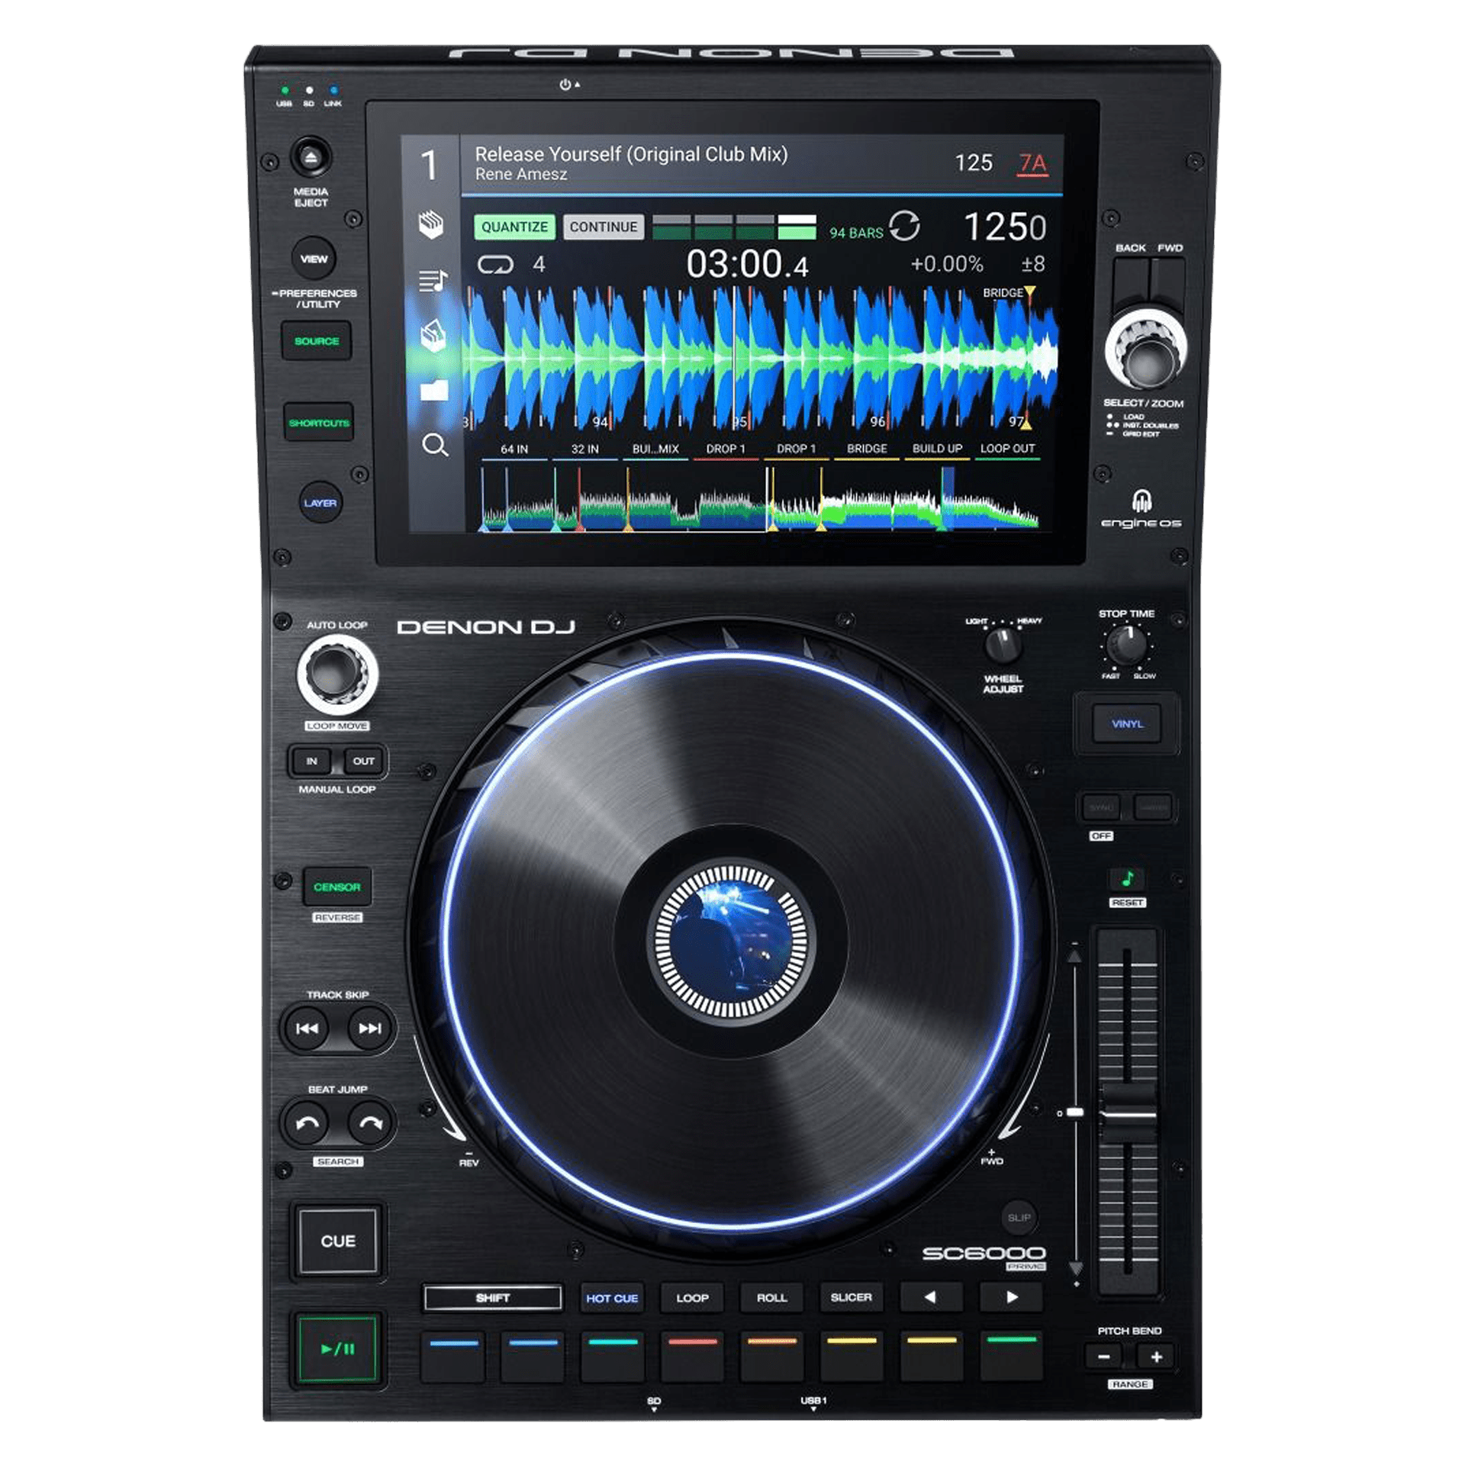Click the manual loop IN button
The height and width of the screenshot is (1465, 1465).
click(x=311, y=761)
